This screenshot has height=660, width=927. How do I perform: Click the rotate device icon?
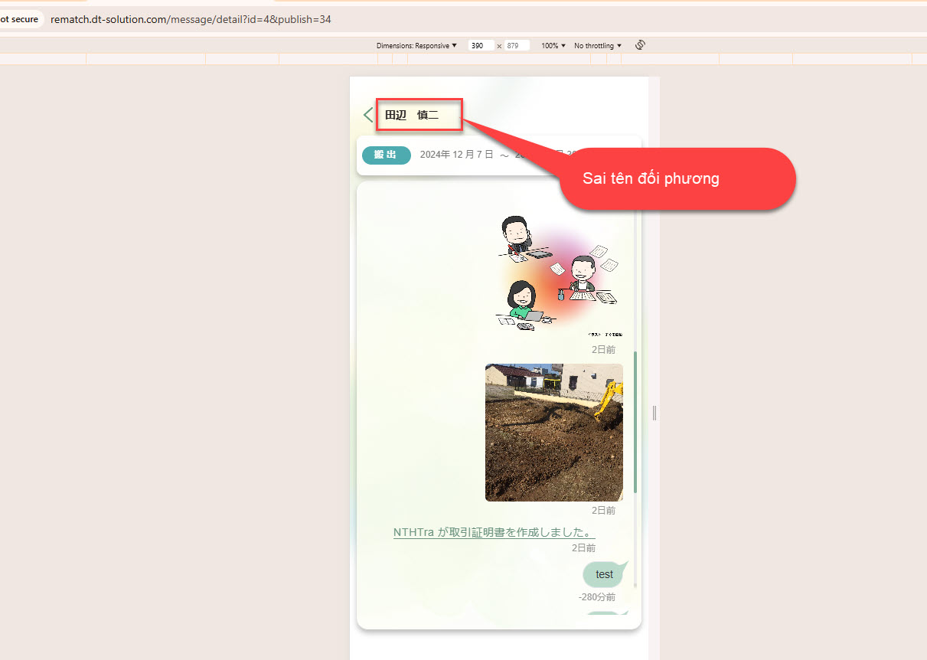[641, 45]
